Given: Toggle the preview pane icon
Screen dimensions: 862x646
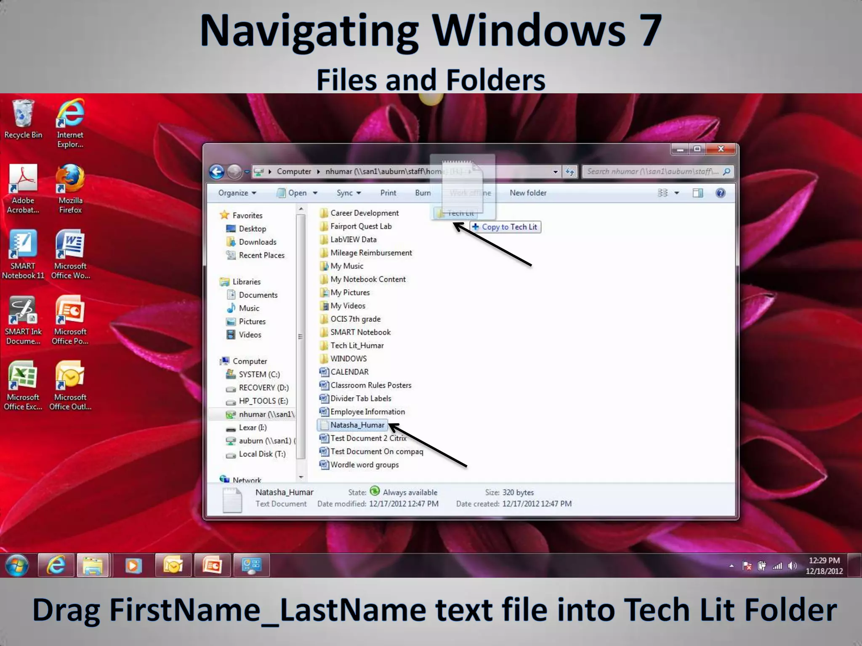Looking at the screenshot, I should (x=697, y=193).
